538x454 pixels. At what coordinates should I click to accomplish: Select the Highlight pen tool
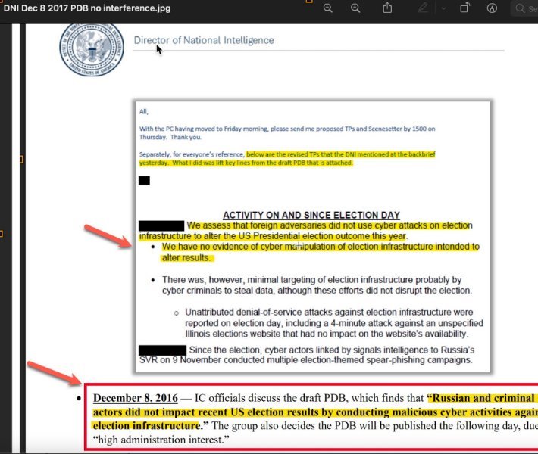tap(423, 8)
